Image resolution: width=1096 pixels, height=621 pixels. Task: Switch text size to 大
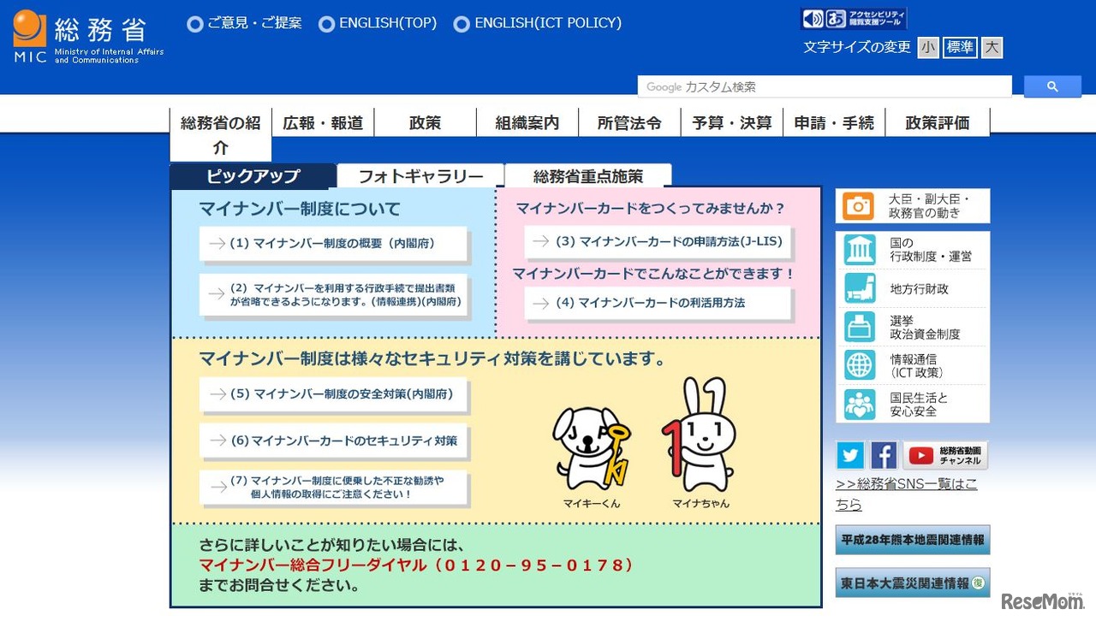992,47
